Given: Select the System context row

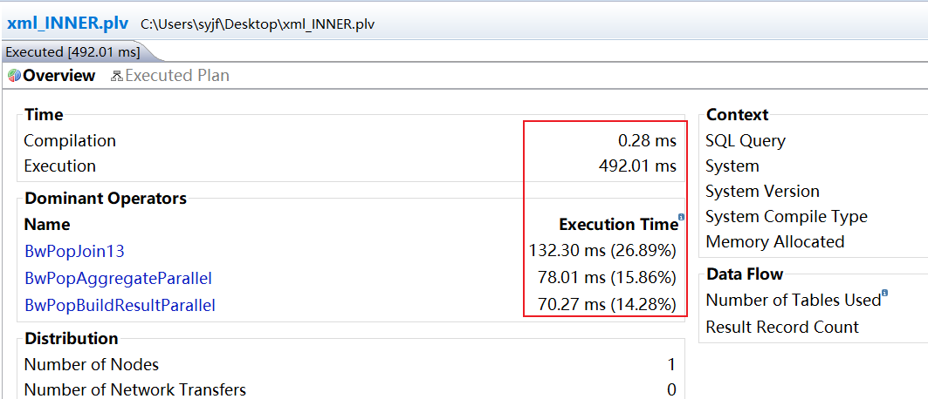Looking at the screenshot, I should [732, 166].
